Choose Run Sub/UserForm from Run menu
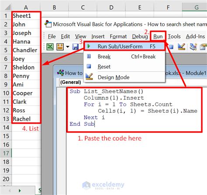Screen dimensions: 207x195 124,46
